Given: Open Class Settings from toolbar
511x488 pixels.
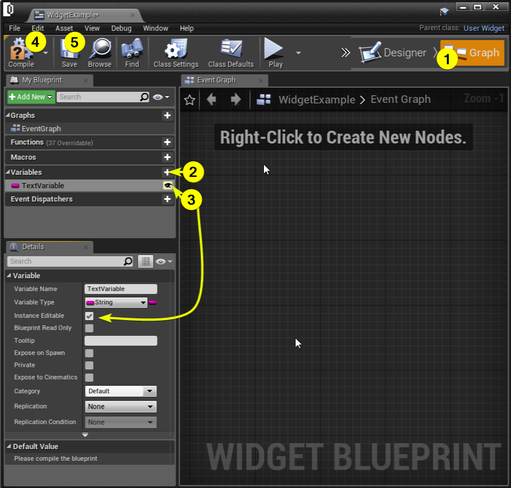Looking at the screenshot, I should pyautogui.click(x=176, y=51).
